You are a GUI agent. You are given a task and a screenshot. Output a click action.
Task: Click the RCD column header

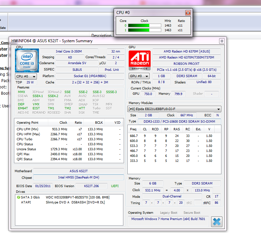155,129
